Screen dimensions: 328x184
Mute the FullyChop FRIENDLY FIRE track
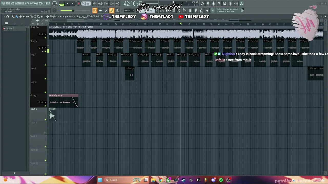(x=45, y=38)
